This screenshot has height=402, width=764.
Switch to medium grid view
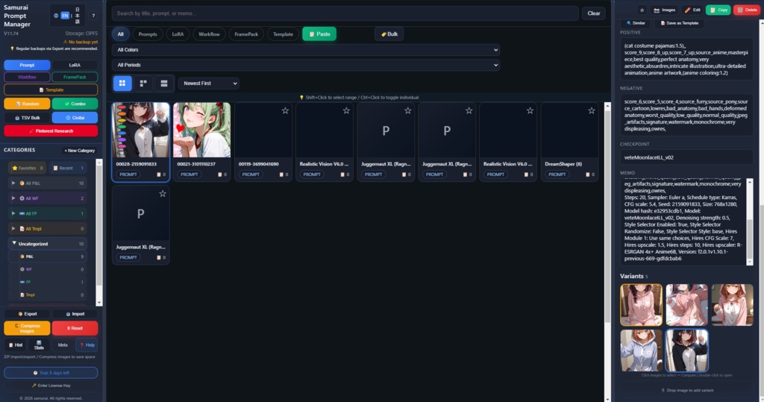click(143, 84)
